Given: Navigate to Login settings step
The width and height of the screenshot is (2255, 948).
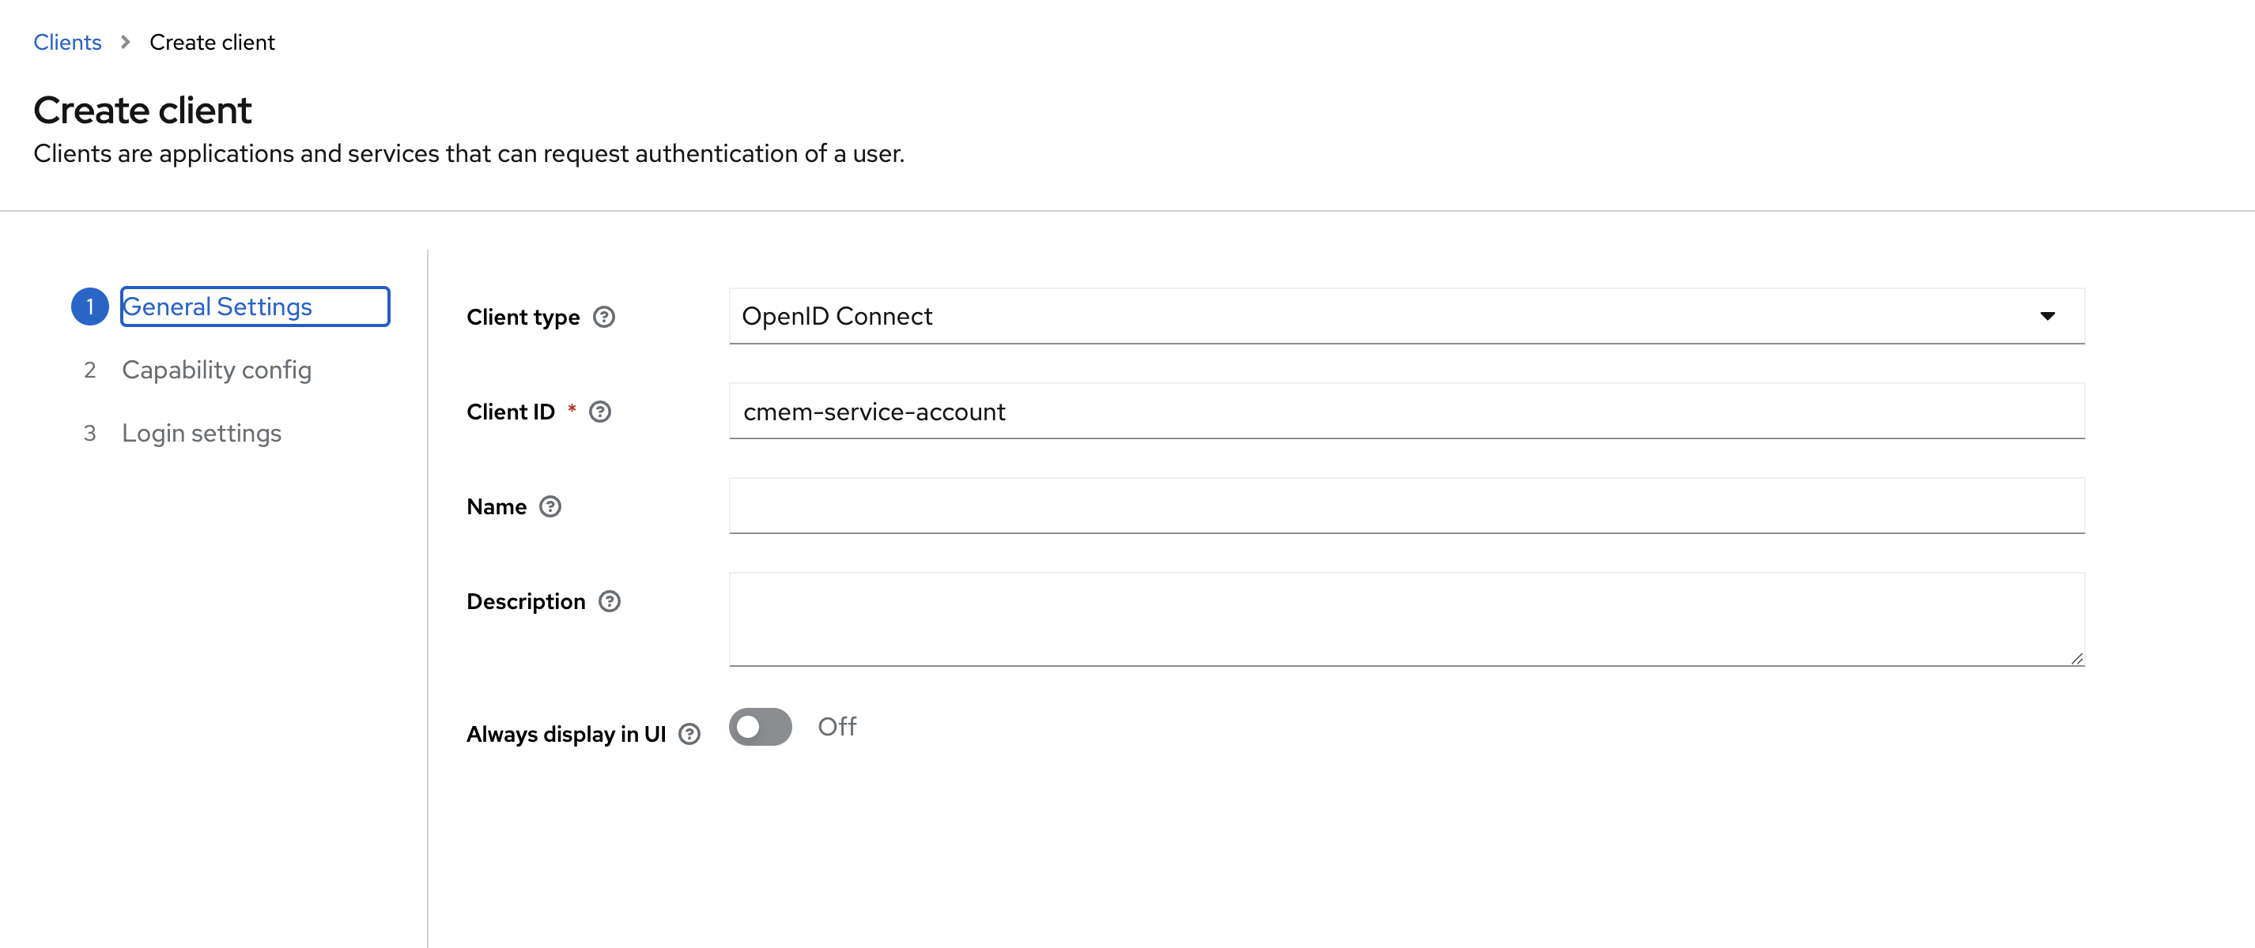Looking at the screenshot, I should click(x=202, y=432).
